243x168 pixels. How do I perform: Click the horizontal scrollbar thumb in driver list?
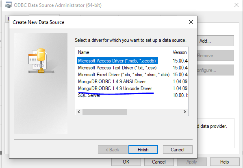pos(105,112)
